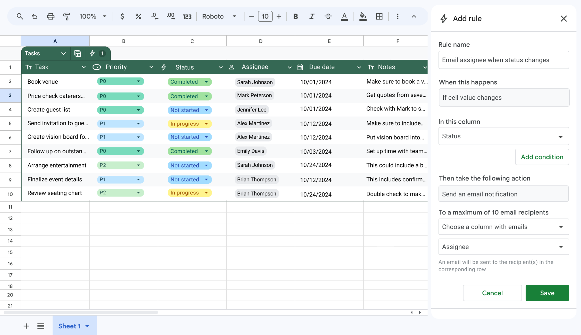The image size is (581, 335).
Task: Open Status column header dropdown arrow
Action: 221,67
